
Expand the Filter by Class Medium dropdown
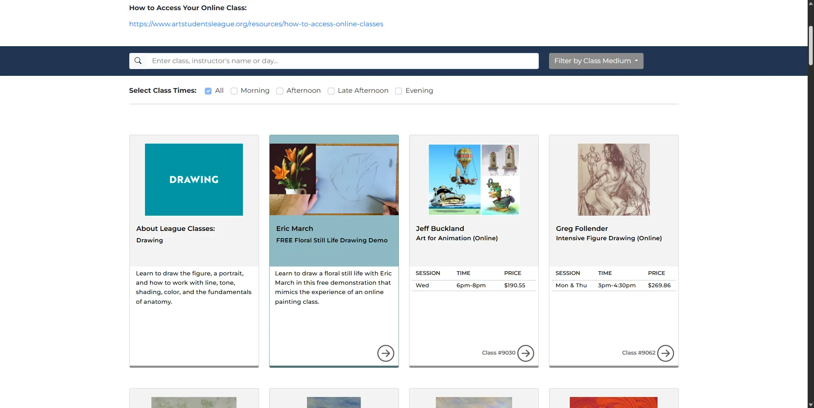pyautogui.click(x=596, y=61)
